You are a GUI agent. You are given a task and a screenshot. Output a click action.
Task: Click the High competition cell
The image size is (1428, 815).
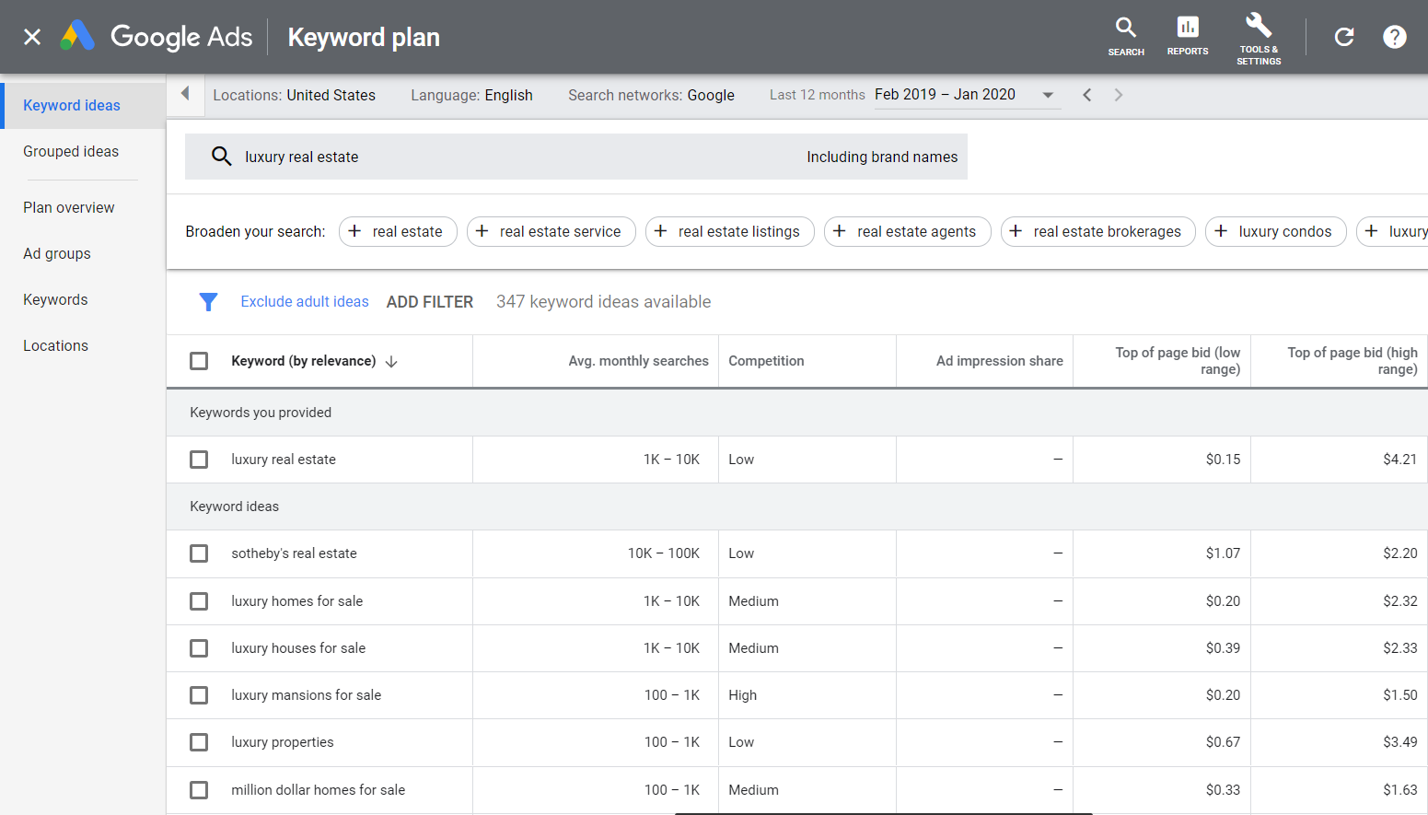(x=742, y=695)
